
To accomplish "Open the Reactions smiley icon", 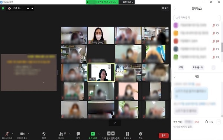I will (140, 134).
